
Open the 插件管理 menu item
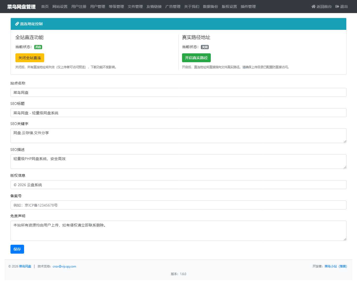tap(248, 7)
